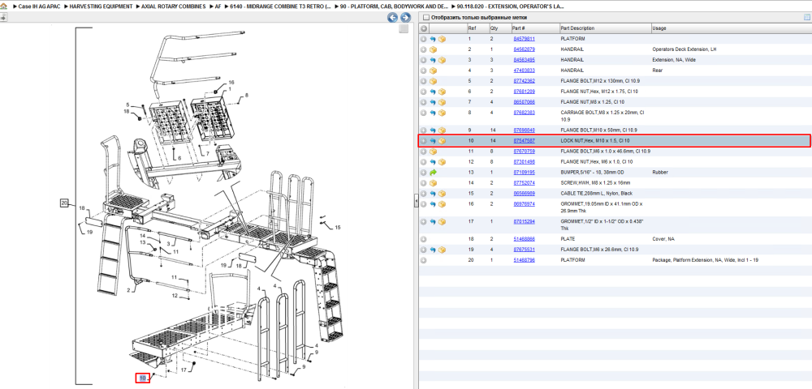
Task: Open part number 51468796 link
Action: pos(524,260)
